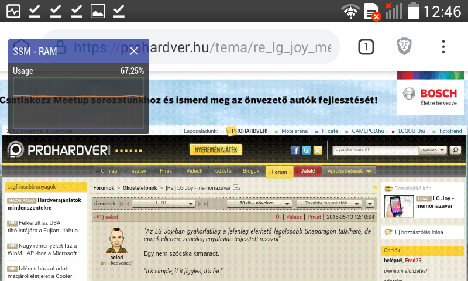
Task: Tap the address bar URL field
Action: [190, 47]
